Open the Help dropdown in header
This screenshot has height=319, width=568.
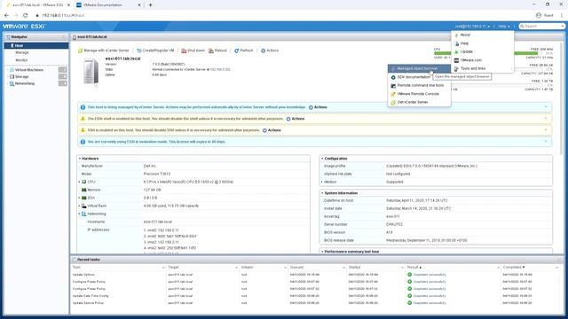click(504, 27)
